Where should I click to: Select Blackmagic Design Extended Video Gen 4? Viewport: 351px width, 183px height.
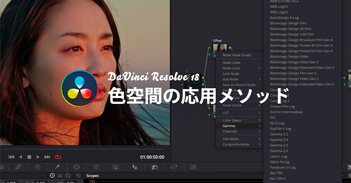(x=302, y=67)
